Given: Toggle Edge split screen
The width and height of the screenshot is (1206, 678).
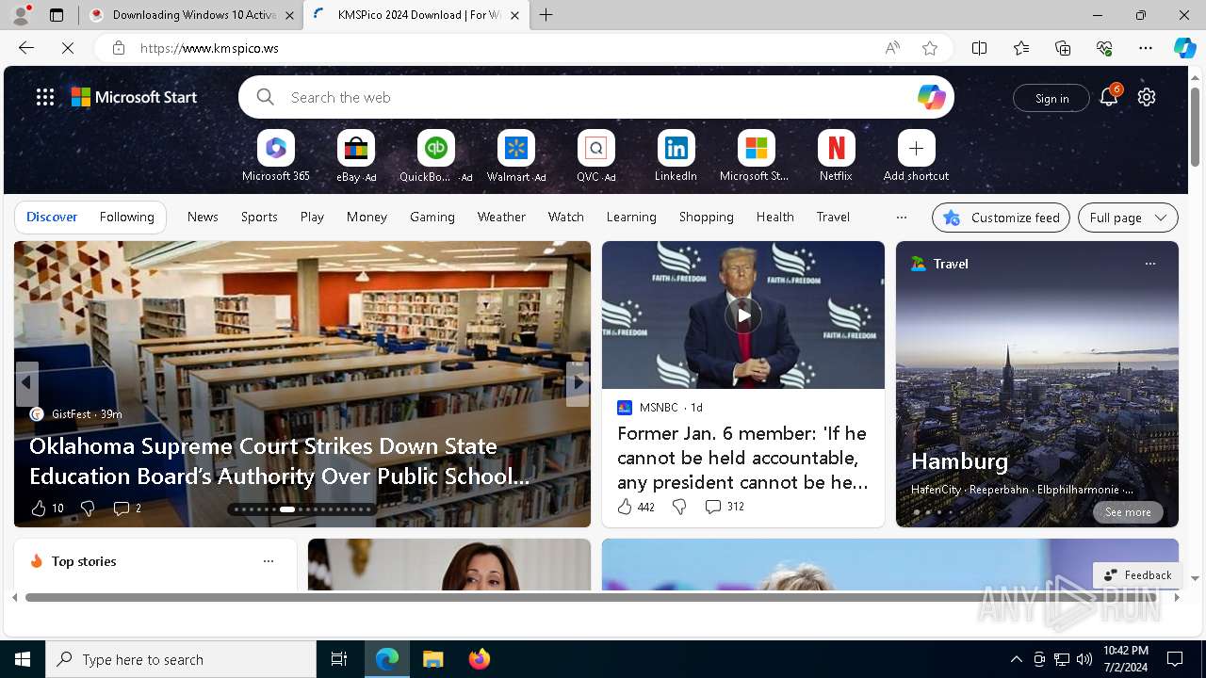Looking at the screenshot, I should click(980, 48).
